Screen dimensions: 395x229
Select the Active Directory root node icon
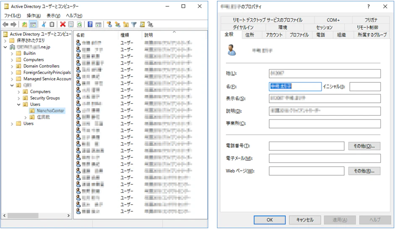coord(5,34)
